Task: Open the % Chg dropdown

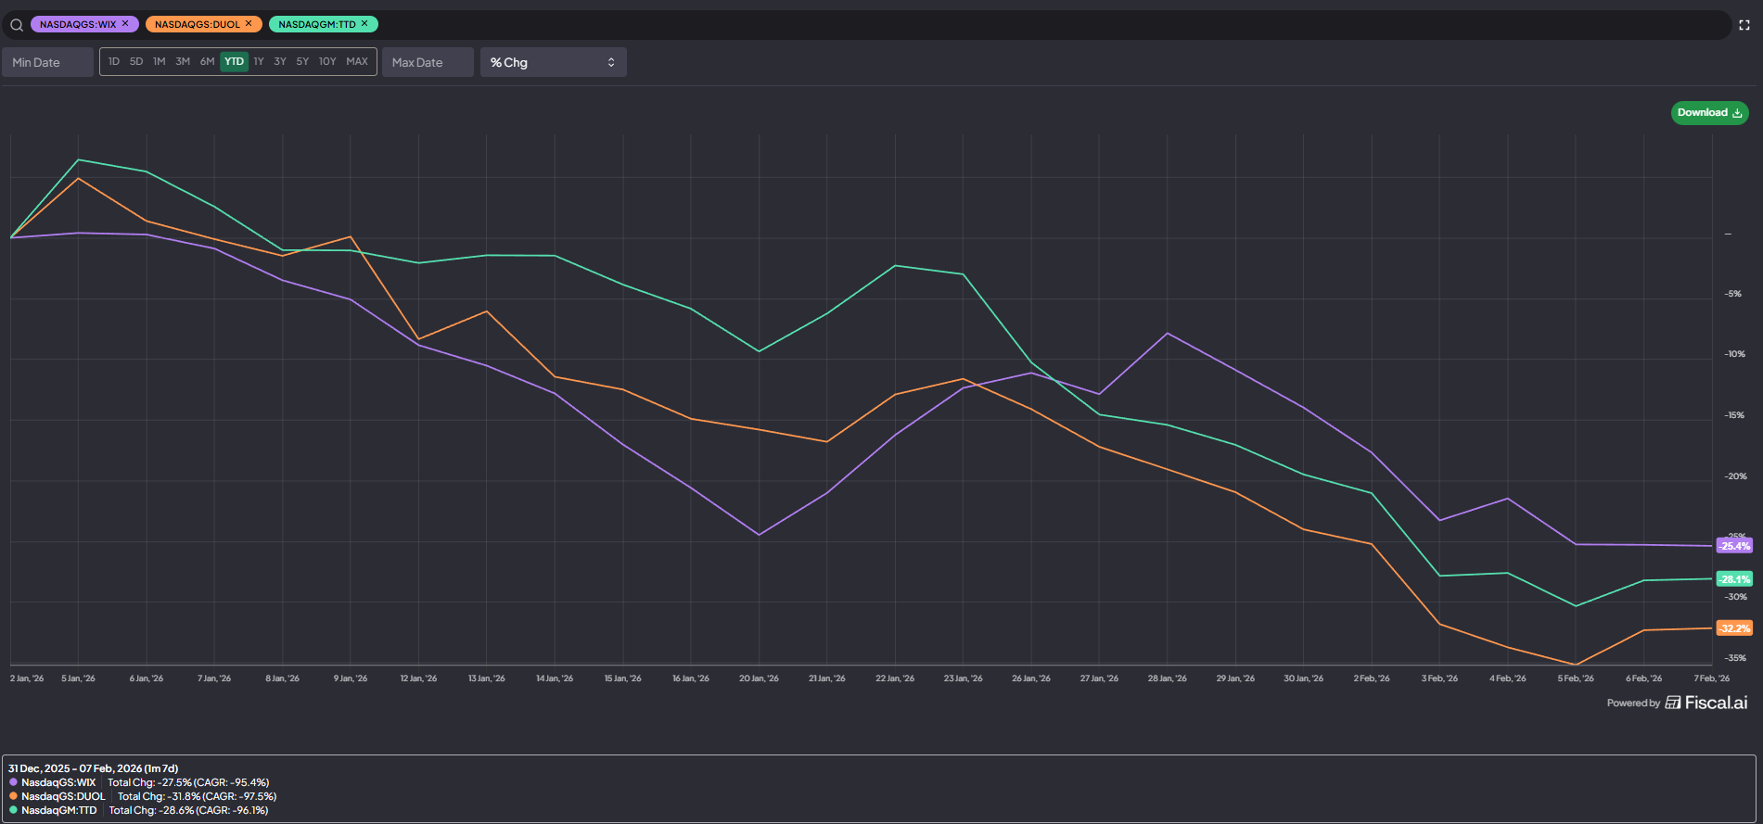Action: (554, 62)
